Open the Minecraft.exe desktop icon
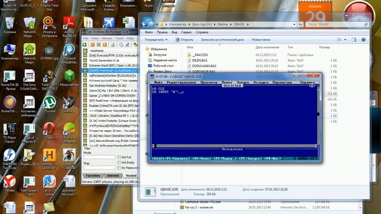Viewport: 381px width, 214px height. (x=69, y=78)
